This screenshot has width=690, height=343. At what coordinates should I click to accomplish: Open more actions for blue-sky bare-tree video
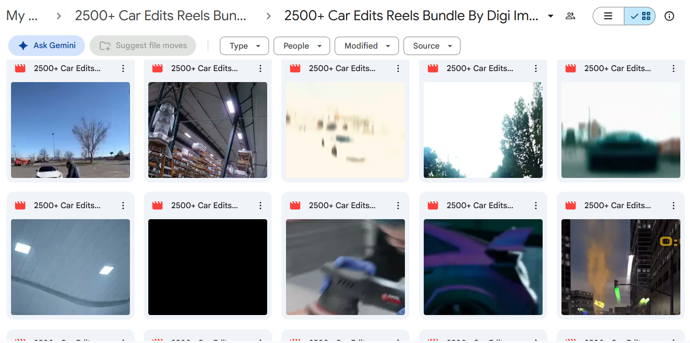pyautogui.click(x=123, y=68)
